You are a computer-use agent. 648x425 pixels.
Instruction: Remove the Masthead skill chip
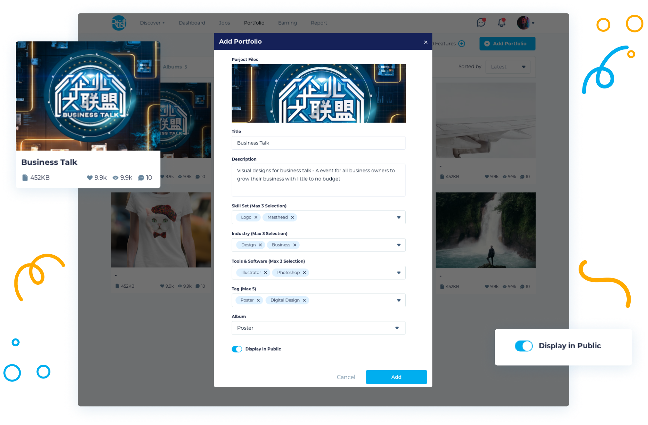tap(292, 217)
